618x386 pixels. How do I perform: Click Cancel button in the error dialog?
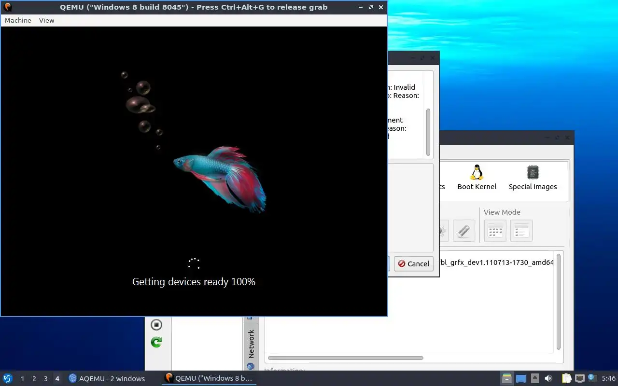tap(414, 263)
